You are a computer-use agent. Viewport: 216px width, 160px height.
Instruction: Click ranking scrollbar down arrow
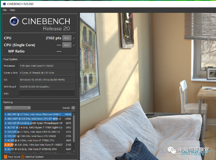(x=74, y=151)
